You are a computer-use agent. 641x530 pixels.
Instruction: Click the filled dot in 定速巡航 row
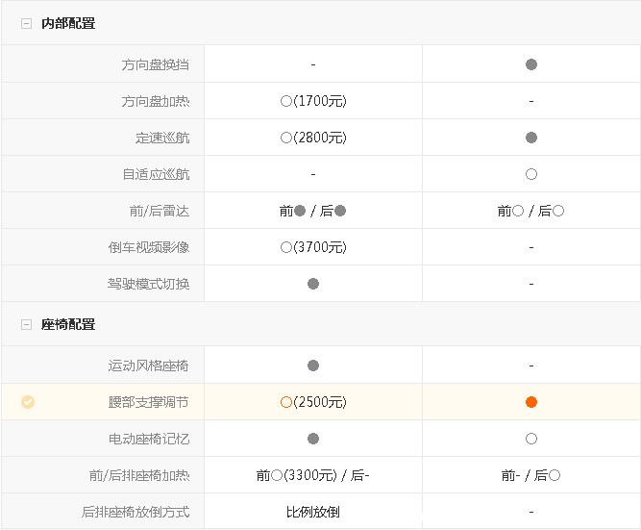pos(531,138)
